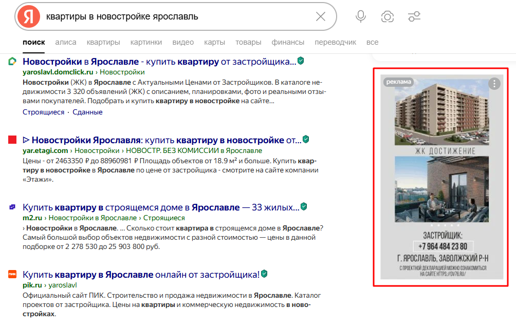
Task: Open the 'Купить квартиру в Ярославле онлайн' result
Action: [x=141, y=274]
